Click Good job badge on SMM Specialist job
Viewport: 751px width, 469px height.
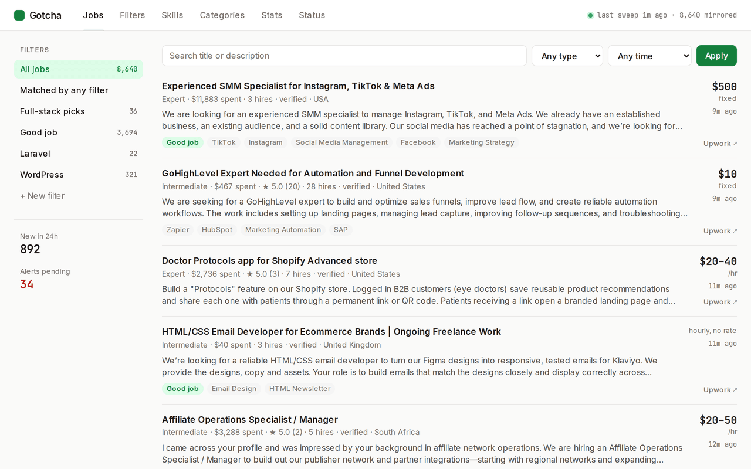182,142
